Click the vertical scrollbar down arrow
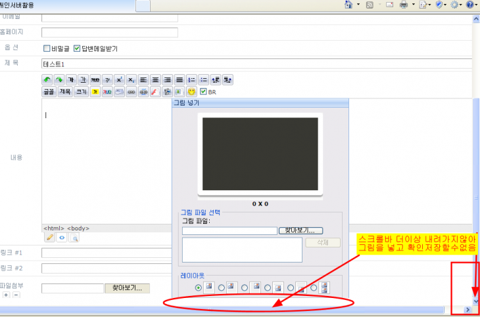480x317 pixels. pyautogui.click(x=476, y=299)
